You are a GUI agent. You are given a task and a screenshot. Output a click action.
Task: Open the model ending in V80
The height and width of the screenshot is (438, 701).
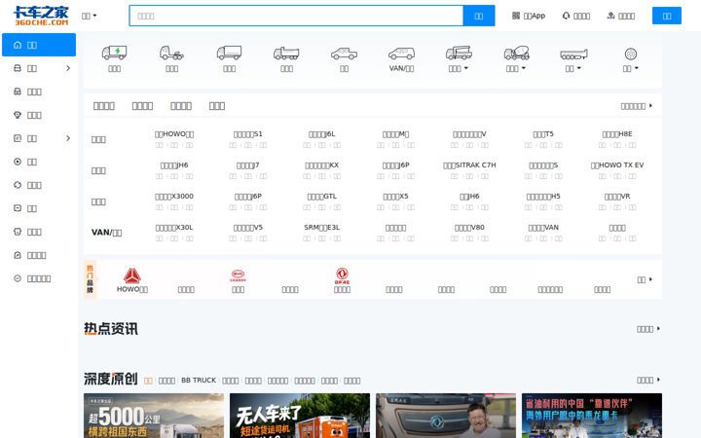click(469, 228)
